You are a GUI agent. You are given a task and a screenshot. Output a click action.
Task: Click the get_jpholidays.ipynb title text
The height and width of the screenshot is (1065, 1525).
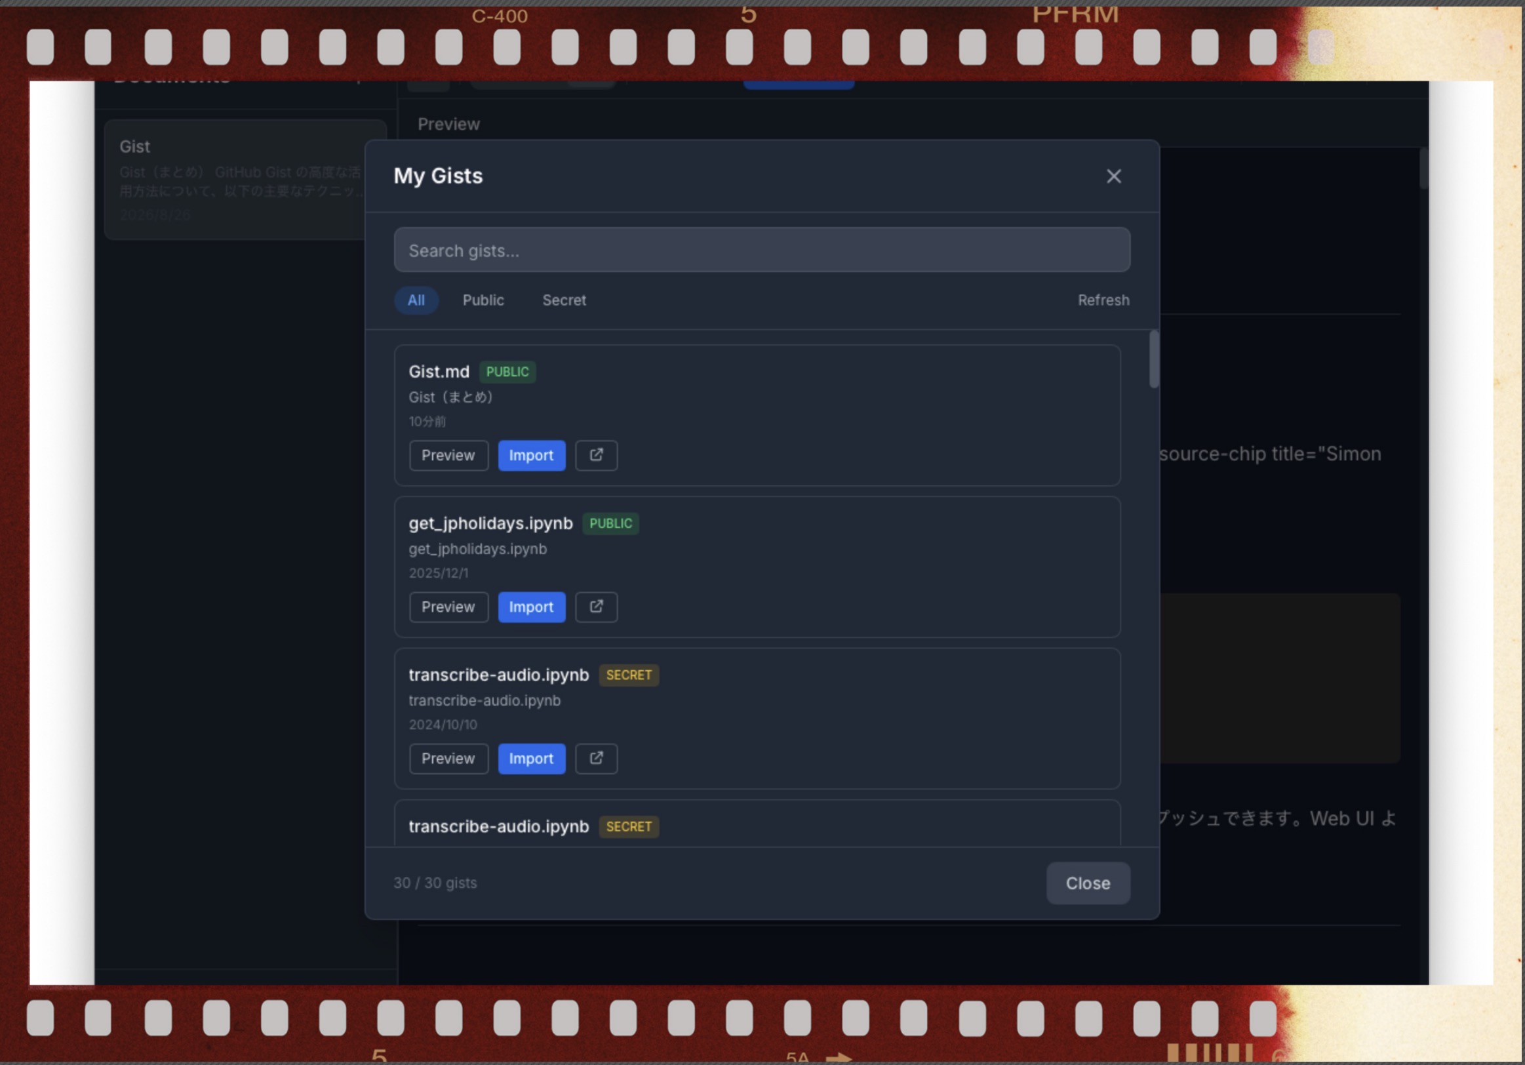pyautogui.click(x=491, y=523)
